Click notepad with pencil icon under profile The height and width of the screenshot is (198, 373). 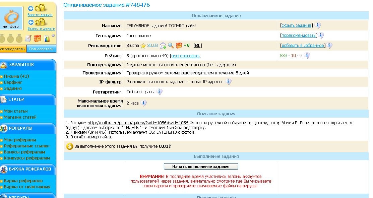28,38
